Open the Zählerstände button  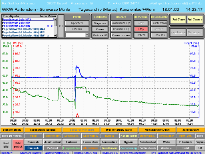(148, 148)
